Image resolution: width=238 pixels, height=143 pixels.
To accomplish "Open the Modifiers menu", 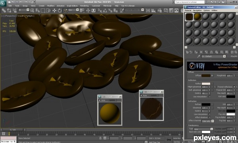I will pos(51,6).
